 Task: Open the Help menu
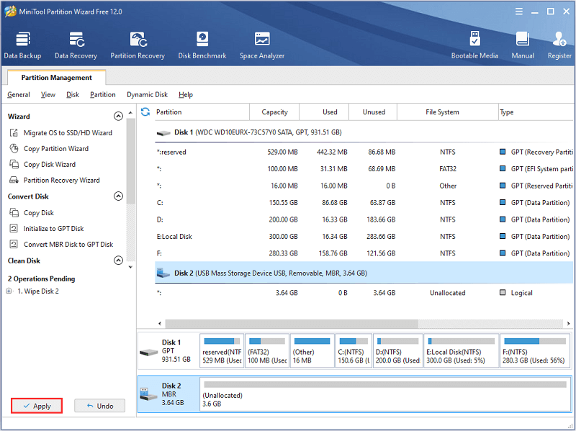186,95
